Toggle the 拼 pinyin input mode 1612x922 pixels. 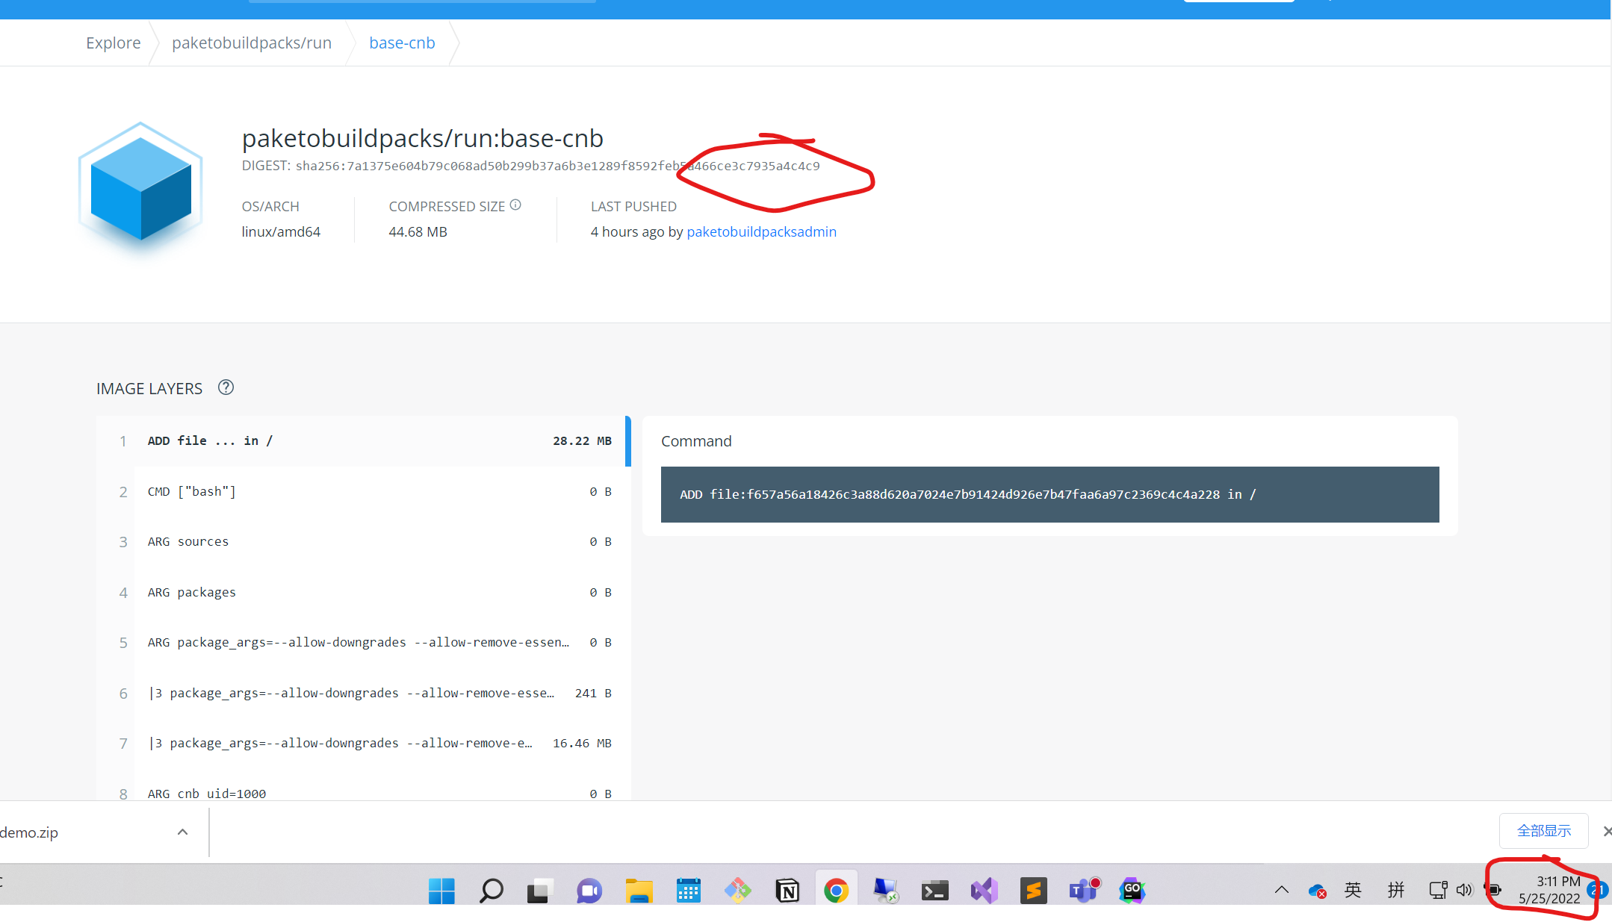click(1395, 890)
